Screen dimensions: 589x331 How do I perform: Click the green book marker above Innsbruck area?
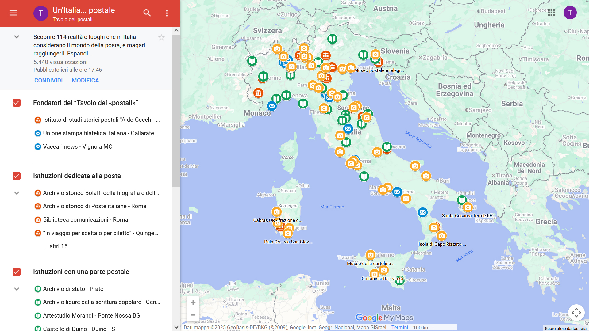[x=332, y=39]
